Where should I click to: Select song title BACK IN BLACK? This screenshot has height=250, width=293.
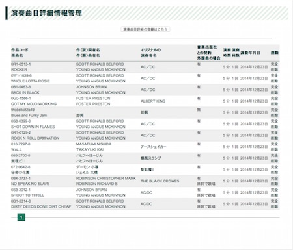tap(25, 92)
